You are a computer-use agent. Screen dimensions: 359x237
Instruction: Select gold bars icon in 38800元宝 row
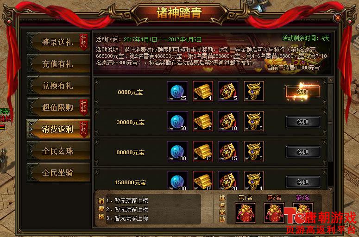[203, 121]
